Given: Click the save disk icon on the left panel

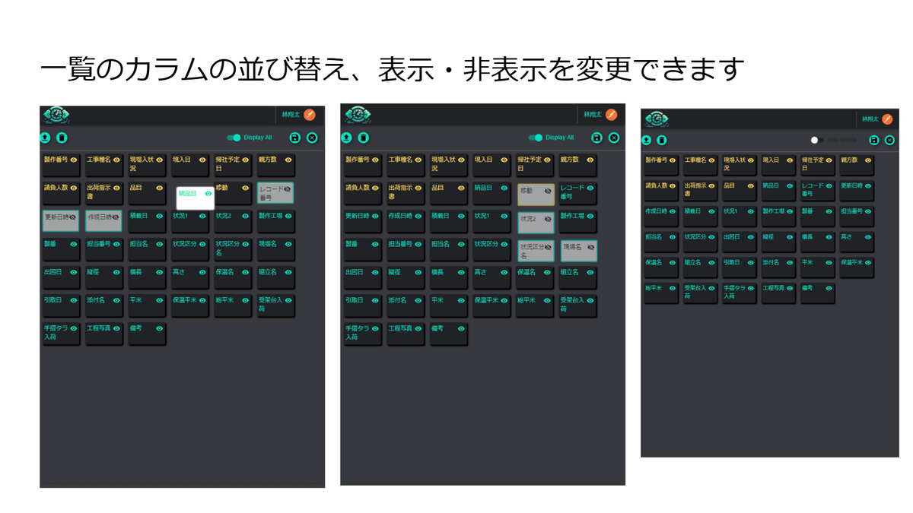Looking at the screenshot, I should pos(294,138).
